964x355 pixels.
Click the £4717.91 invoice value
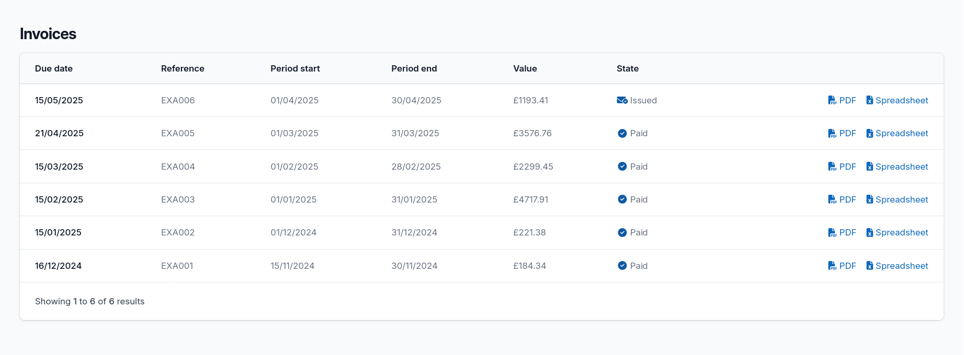coord(530,199)
